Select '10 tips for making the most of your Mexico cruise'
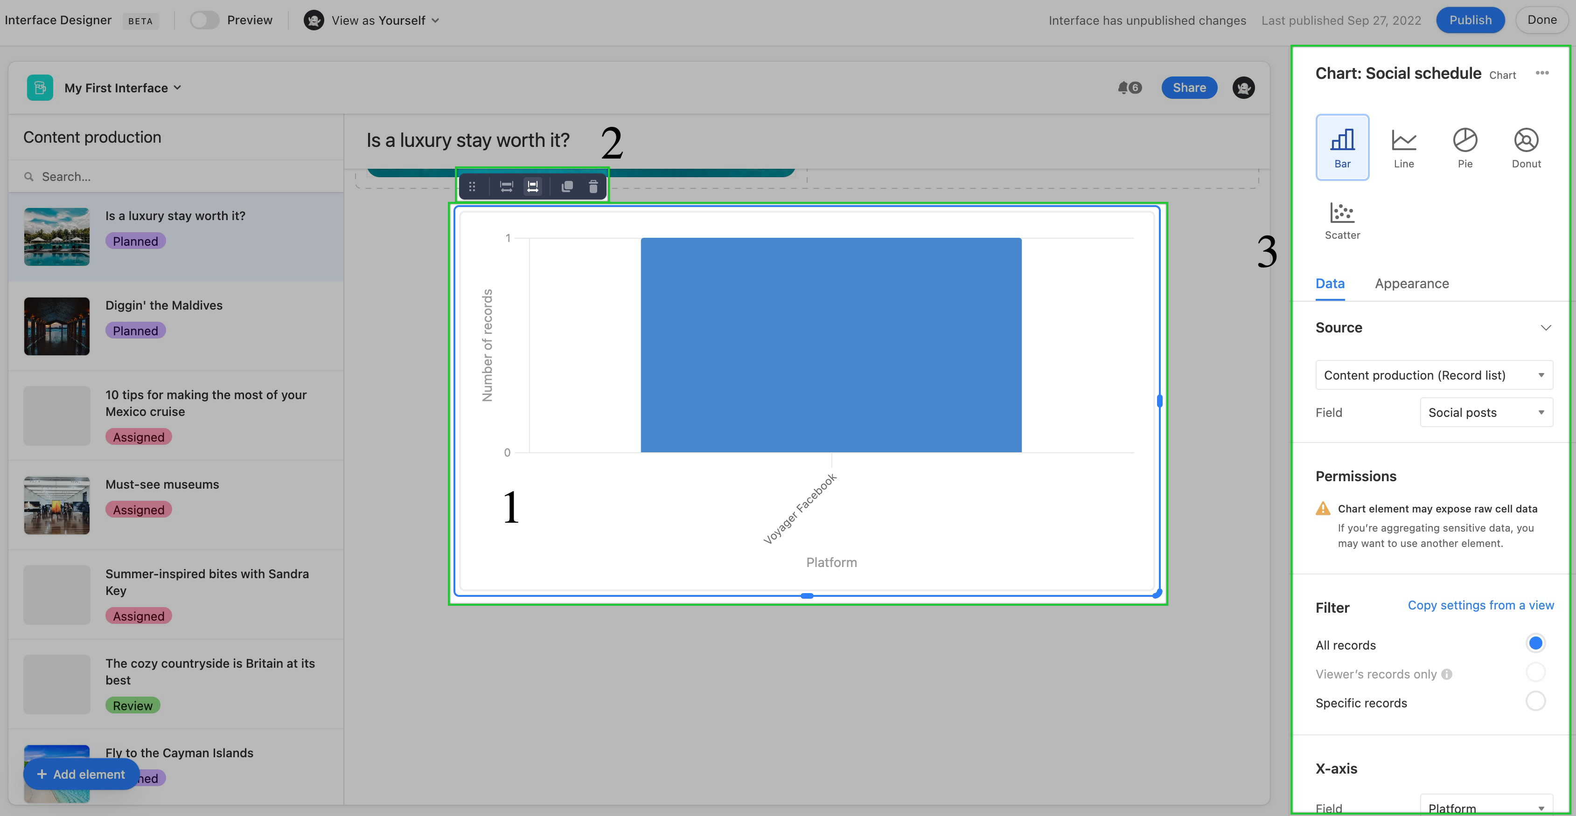The image size is (1576, 816). (175, 415)
